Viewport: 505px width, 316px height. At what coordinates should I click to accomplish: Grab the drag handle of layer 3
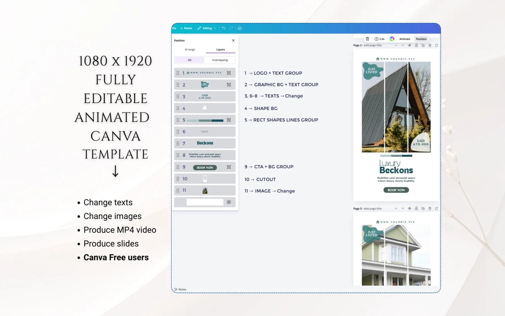tap(178, 96)
